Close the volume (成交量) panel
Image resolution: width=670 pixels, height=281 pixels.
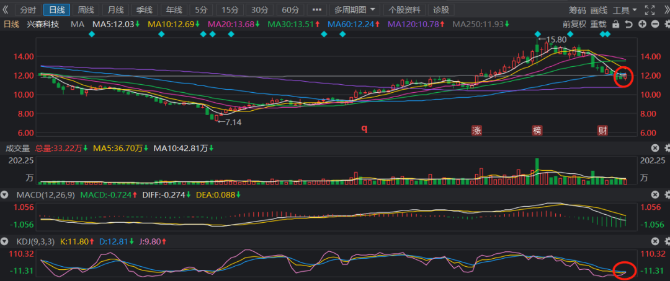(654, 148)
